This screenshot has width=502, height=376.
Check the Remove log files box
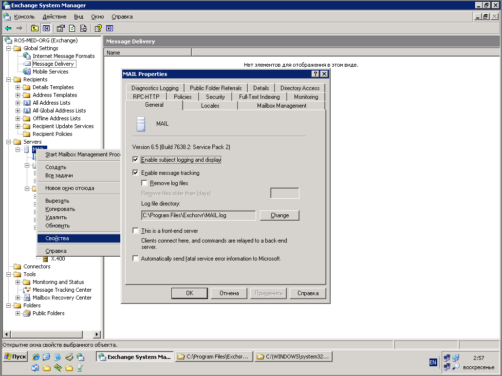[145, 183]
